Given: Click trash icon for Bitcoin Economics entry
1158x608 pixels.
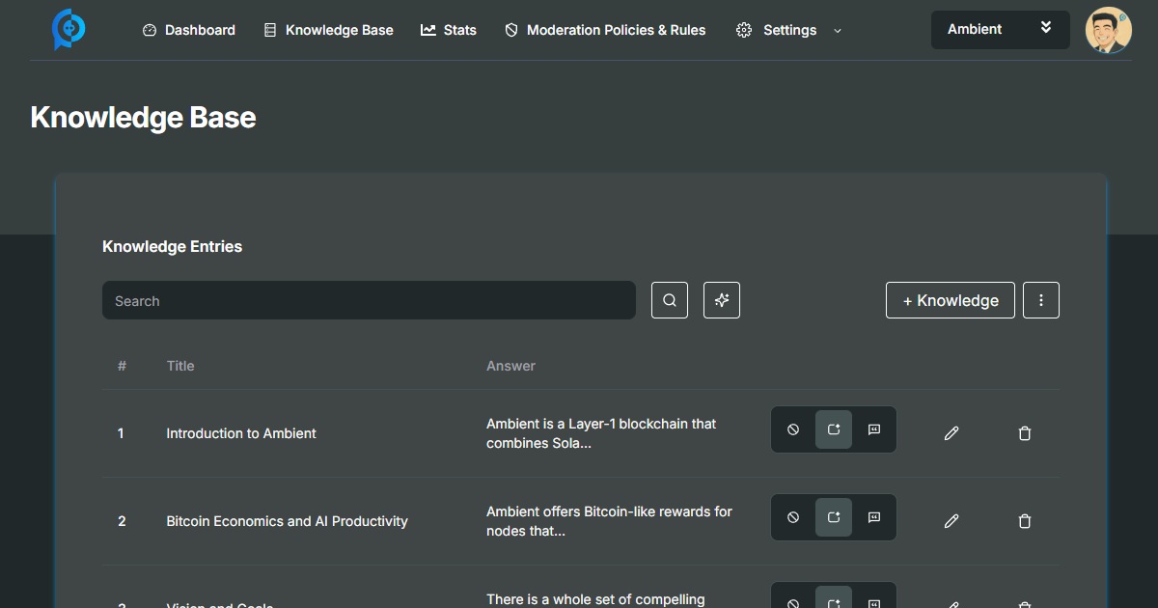Looking at the screenshot, I should 1025,521.
